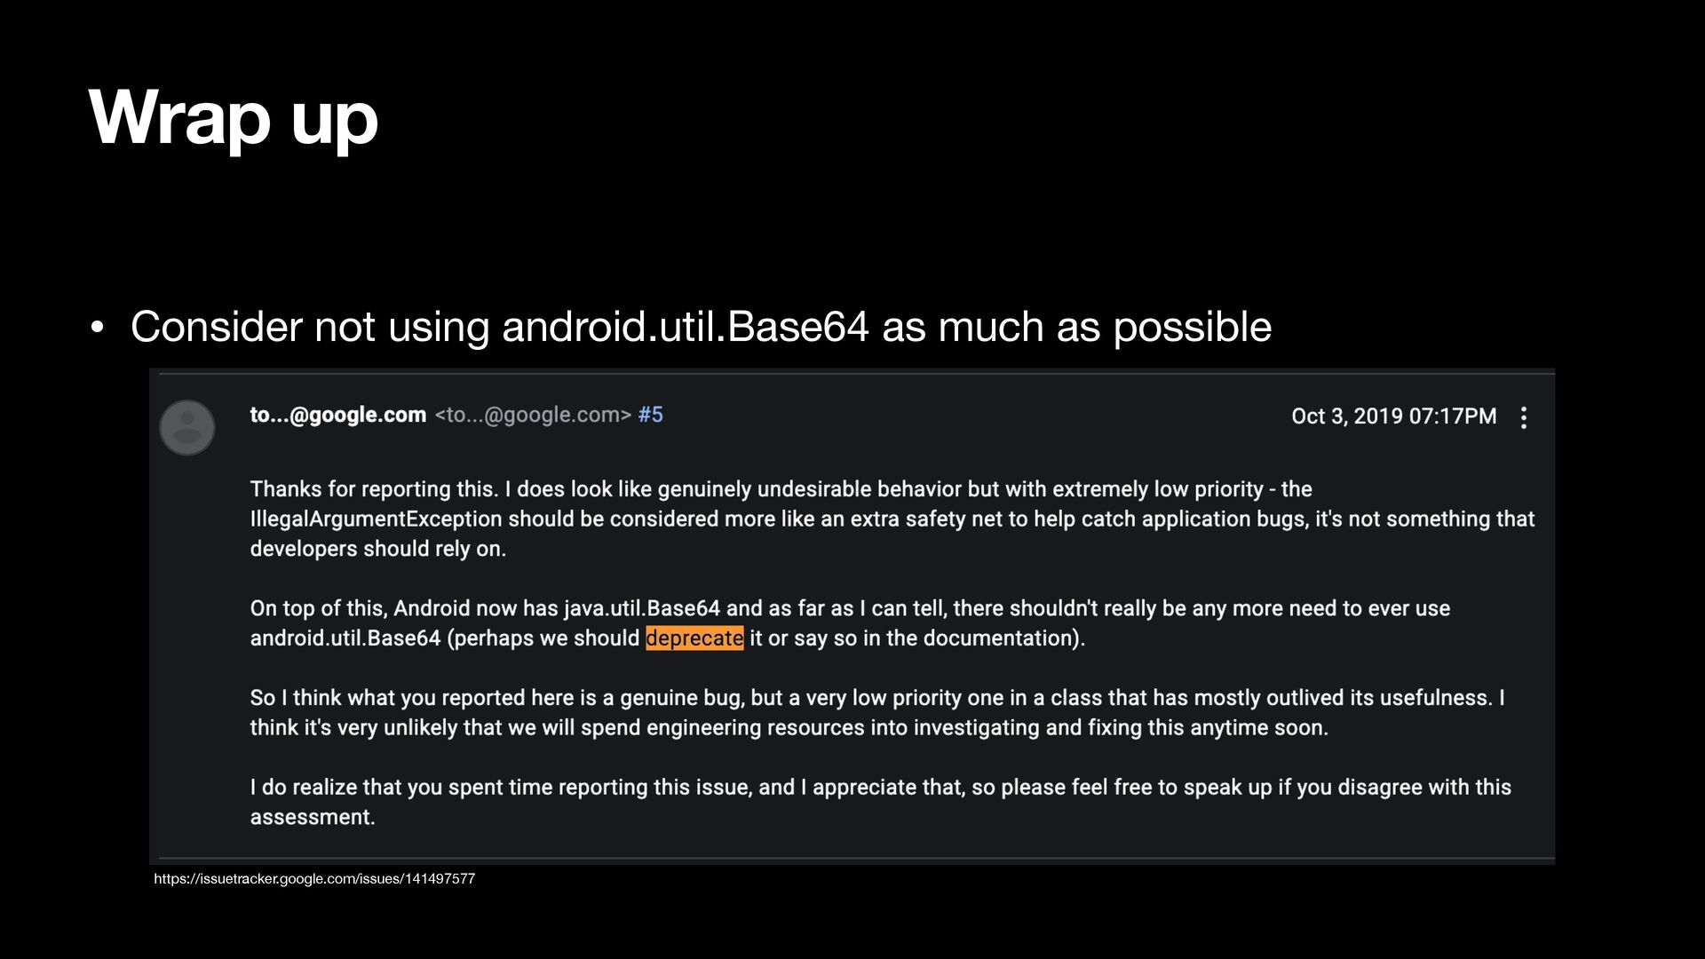This screenshot has width=1705, height=959.
Task: Click the gray <to...@google.com> email address
Action: click(x=533, y=415)
